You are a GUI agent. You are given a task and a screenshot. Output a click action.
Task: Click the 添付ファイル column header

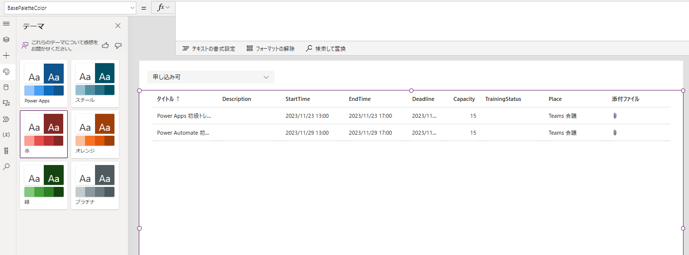(625, 99)
